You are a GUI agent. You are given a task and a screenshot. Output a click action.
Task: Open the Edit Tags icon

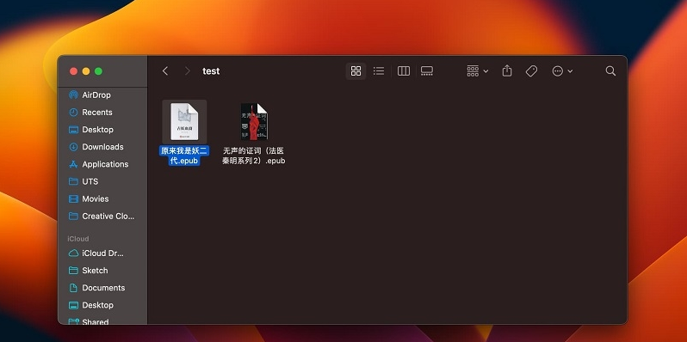[x=531, y=70]
